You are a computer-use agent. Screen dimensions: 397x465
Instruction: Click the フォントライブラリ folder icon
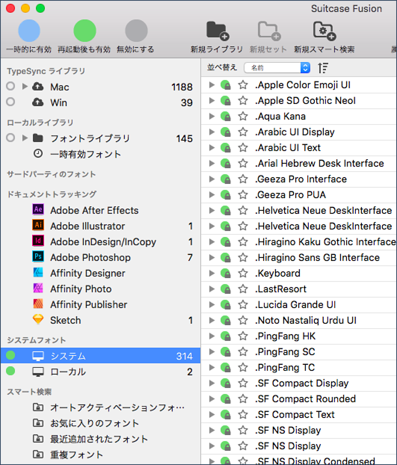38,138
